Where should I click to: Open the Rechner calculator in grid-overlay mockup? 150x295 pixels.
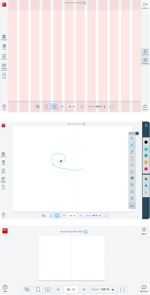click(x=145, y=52)
